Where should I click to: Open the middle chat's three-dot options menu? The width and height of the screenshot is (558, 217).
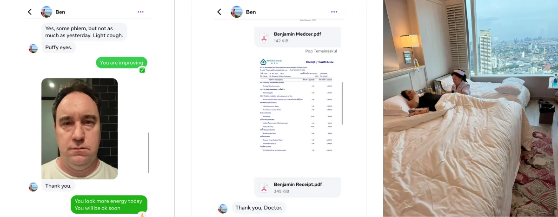click(x=334, y=12)
